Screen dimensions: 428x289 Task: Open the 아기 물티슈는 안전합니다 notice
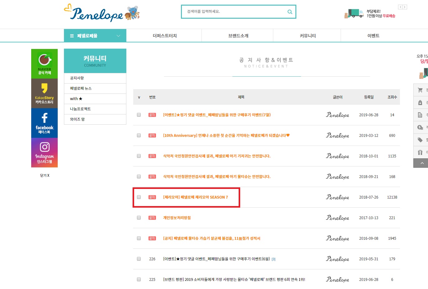tap(217, 176)
